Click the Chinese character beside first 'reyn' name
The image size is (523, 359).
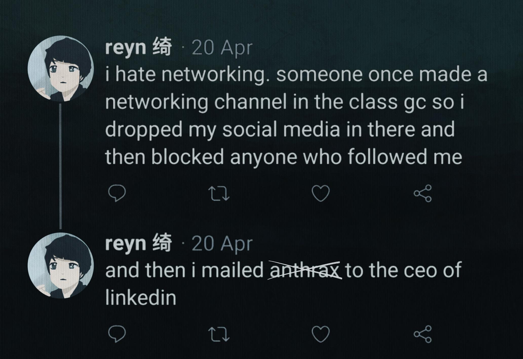pyautogui.click(x=162, y=47)
